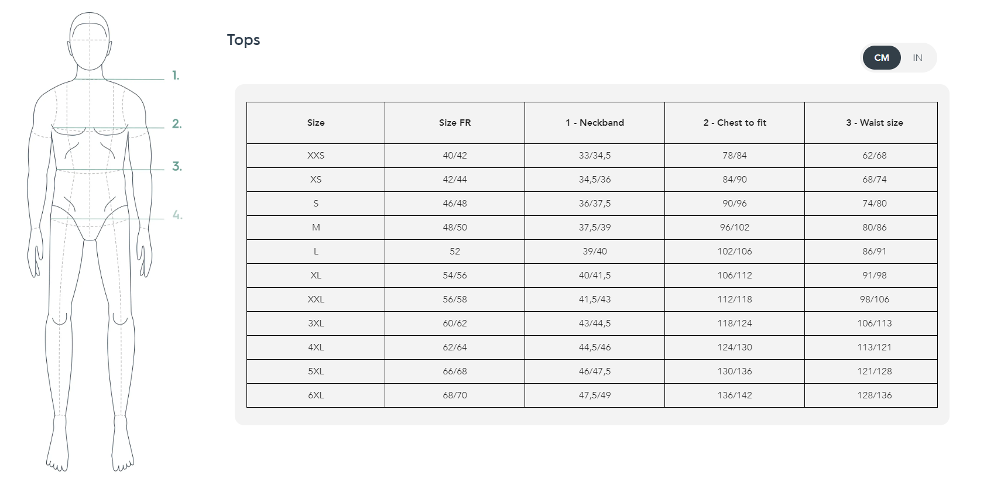Click the Size FR column header

pos(455,123)
